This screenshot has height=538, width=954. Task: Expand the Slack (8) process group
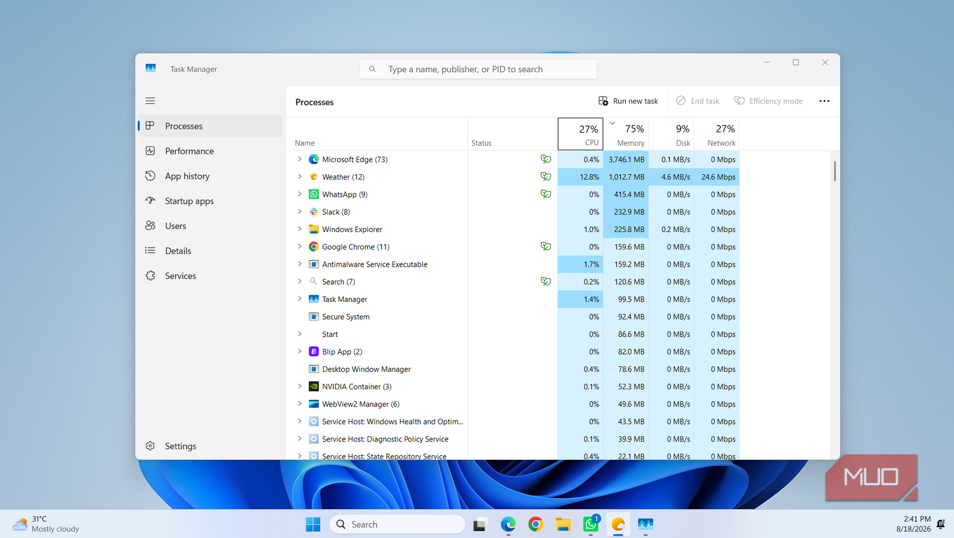299,211
